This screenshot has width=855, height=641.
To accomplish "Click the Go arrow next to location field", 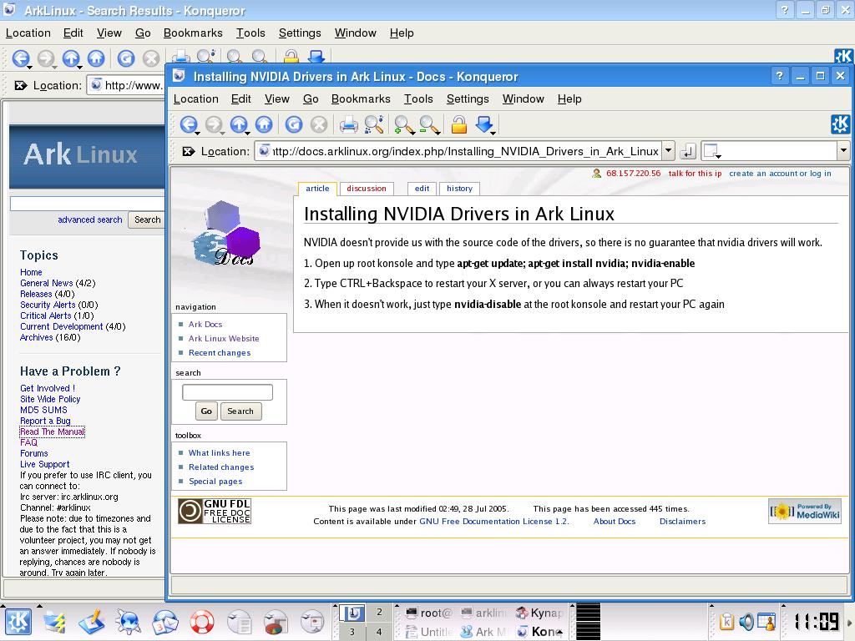I will click(x=688, y=152).
